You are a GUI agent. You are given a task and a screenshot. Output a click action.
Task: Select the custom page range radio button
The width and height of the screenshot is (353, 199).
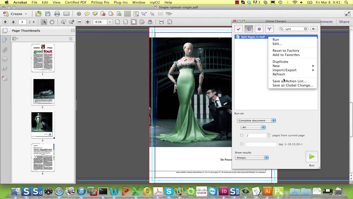pos(242,144)
